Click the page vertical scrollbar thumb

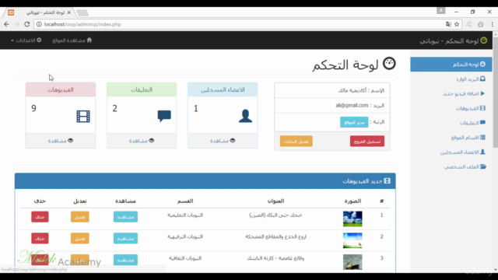click(496, 92)
